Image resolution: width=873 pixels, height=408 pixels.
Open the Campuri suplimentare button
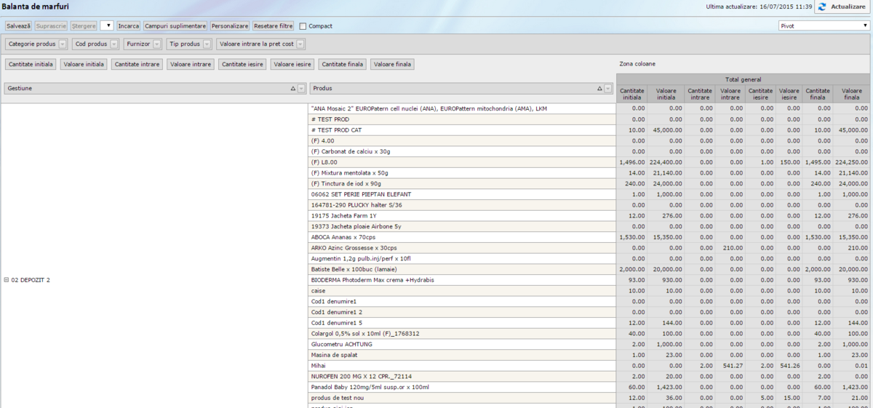pos(175,25)
